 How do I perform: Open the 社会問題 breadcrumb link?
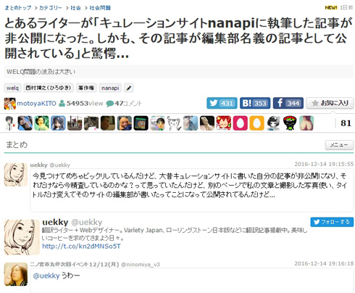(100, 8)
